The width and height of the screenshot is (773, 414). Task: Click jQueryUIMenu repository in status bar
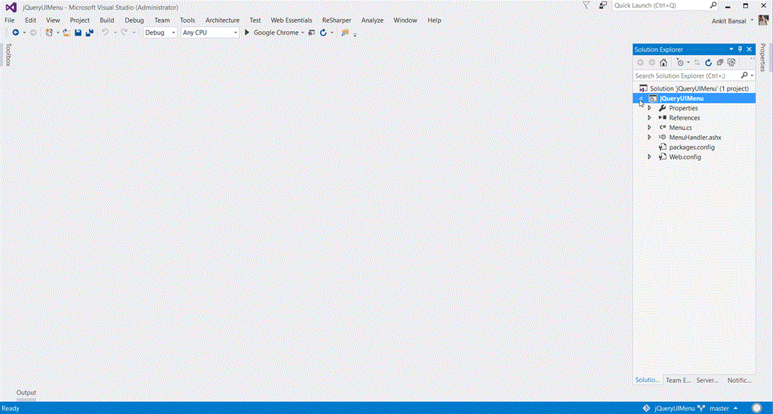[674, 409]
